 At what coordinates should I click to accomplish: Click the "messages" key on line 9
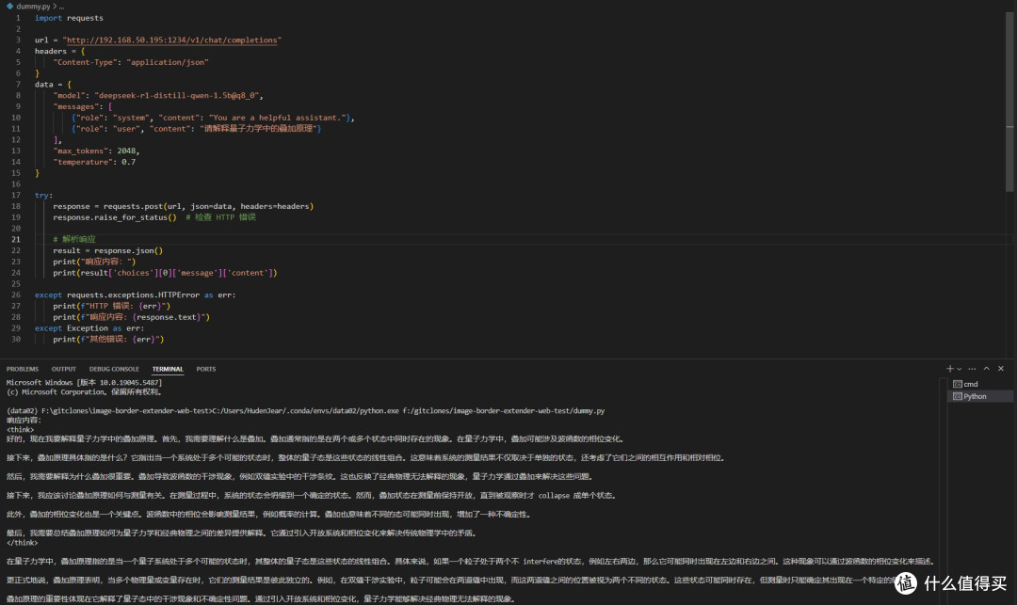click(x=76, y=107)
